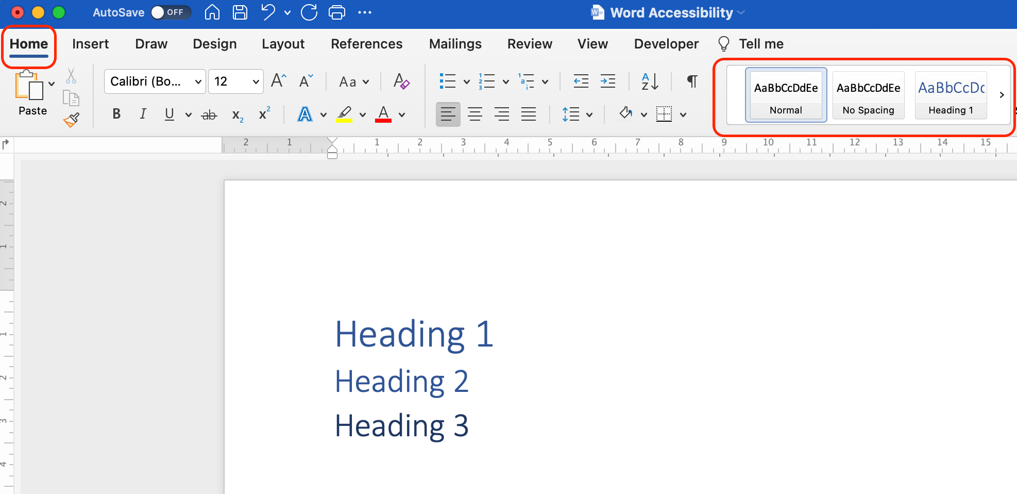Apply the Heading 1 style

[951, 95]
